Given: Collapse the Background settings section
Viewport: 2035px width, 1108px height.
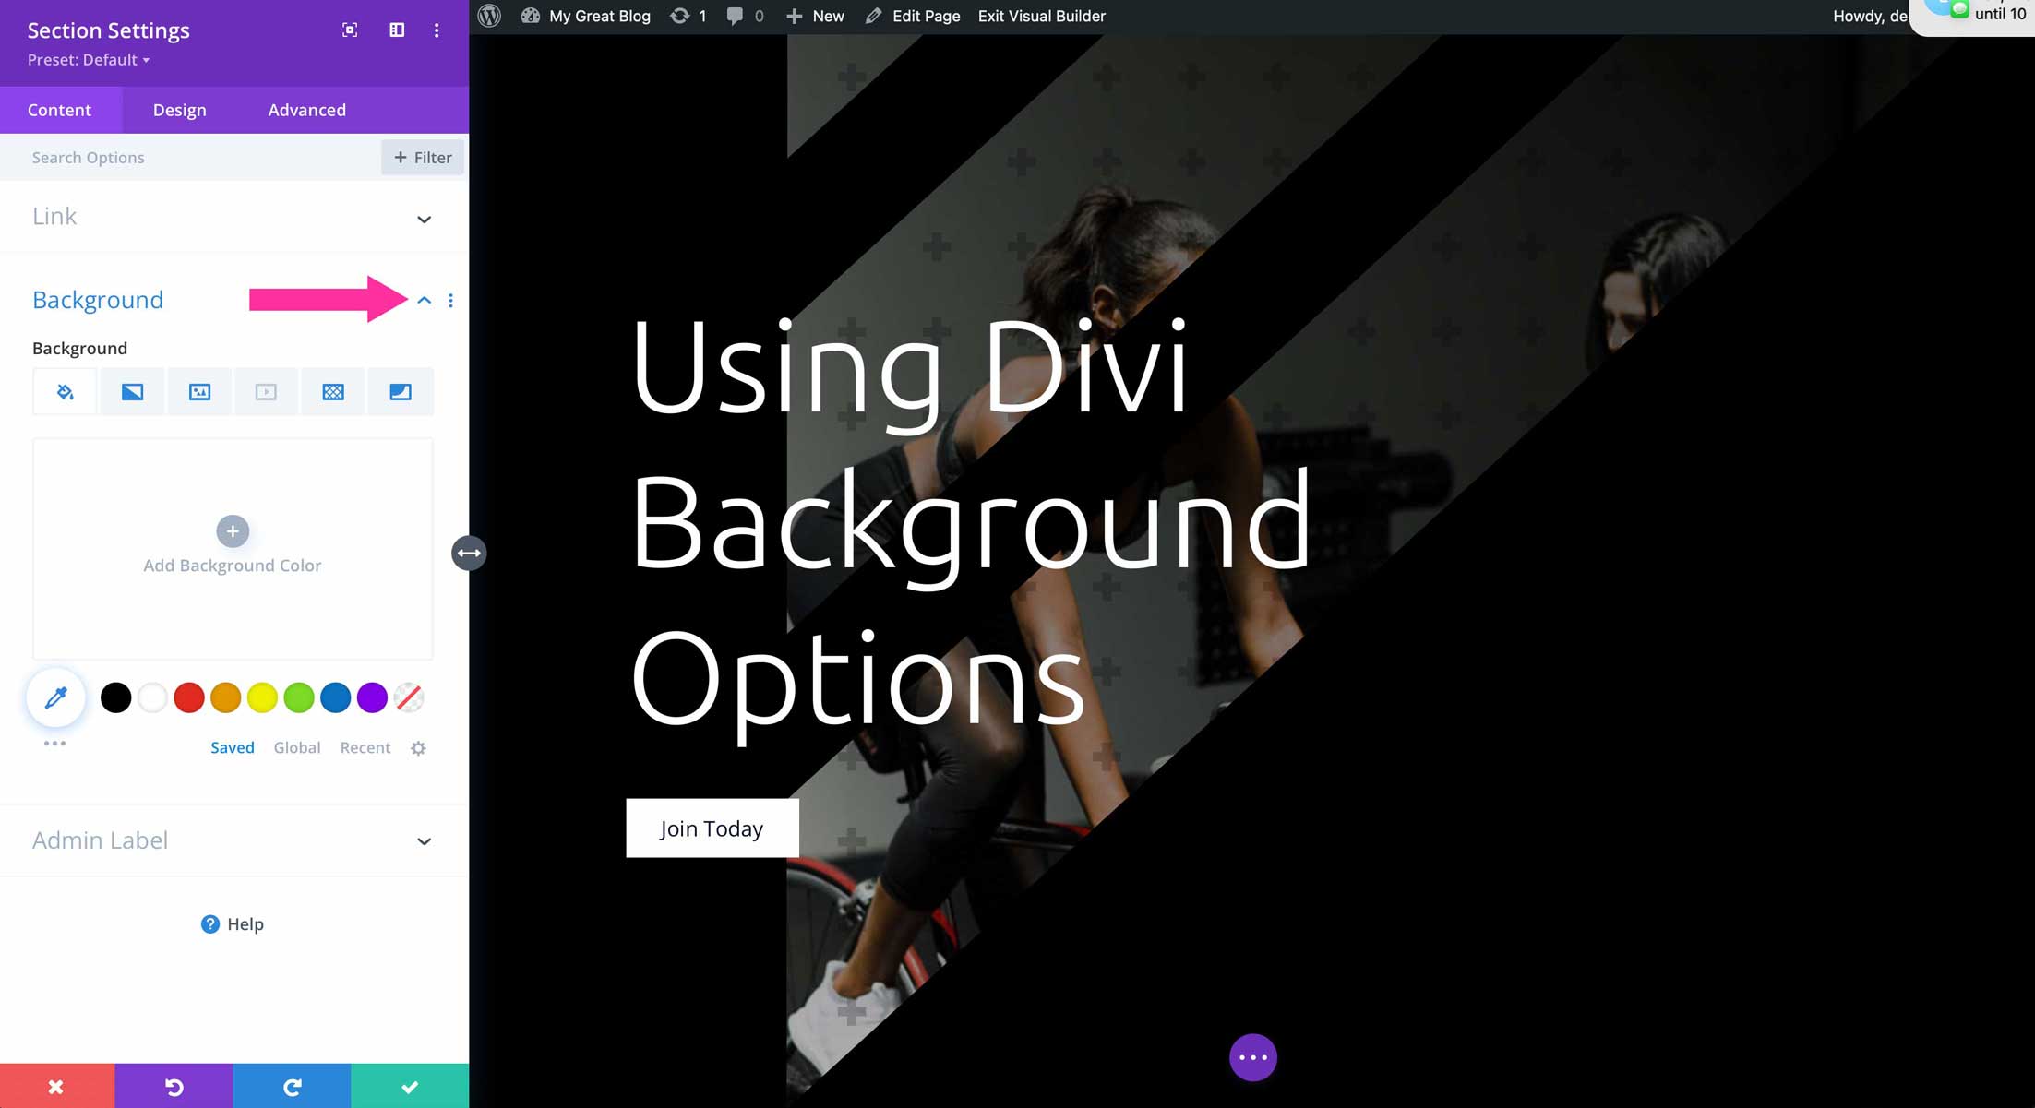Looking at the screenshot, I should (425, 301).
